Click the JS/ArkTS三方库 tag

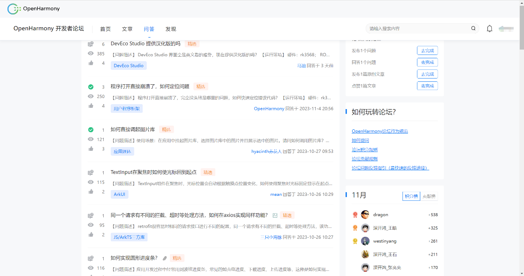pos(129,237)
